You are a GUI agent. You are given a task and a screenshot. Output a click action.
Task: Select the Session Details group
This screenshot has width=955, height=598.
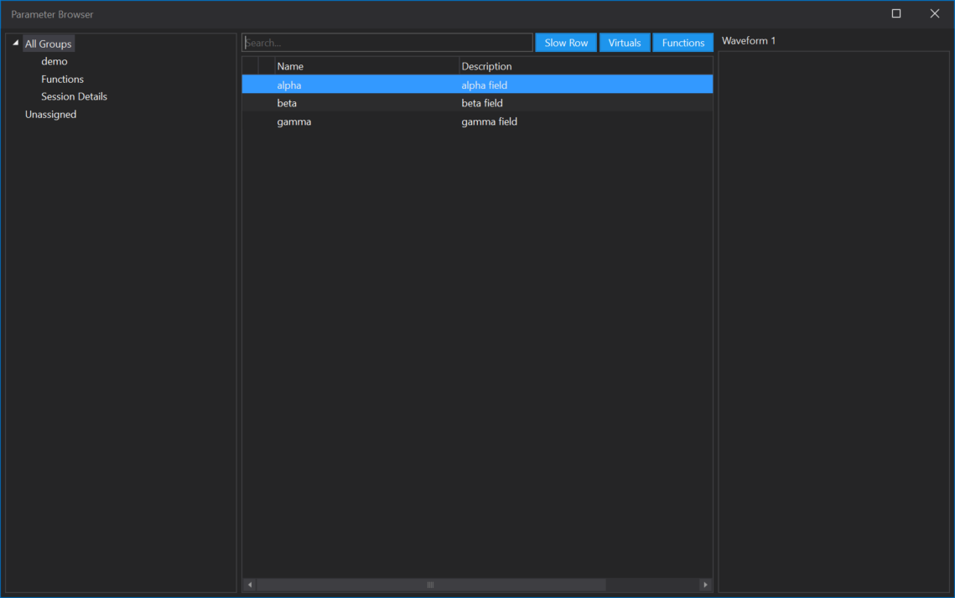pos(74,96)
